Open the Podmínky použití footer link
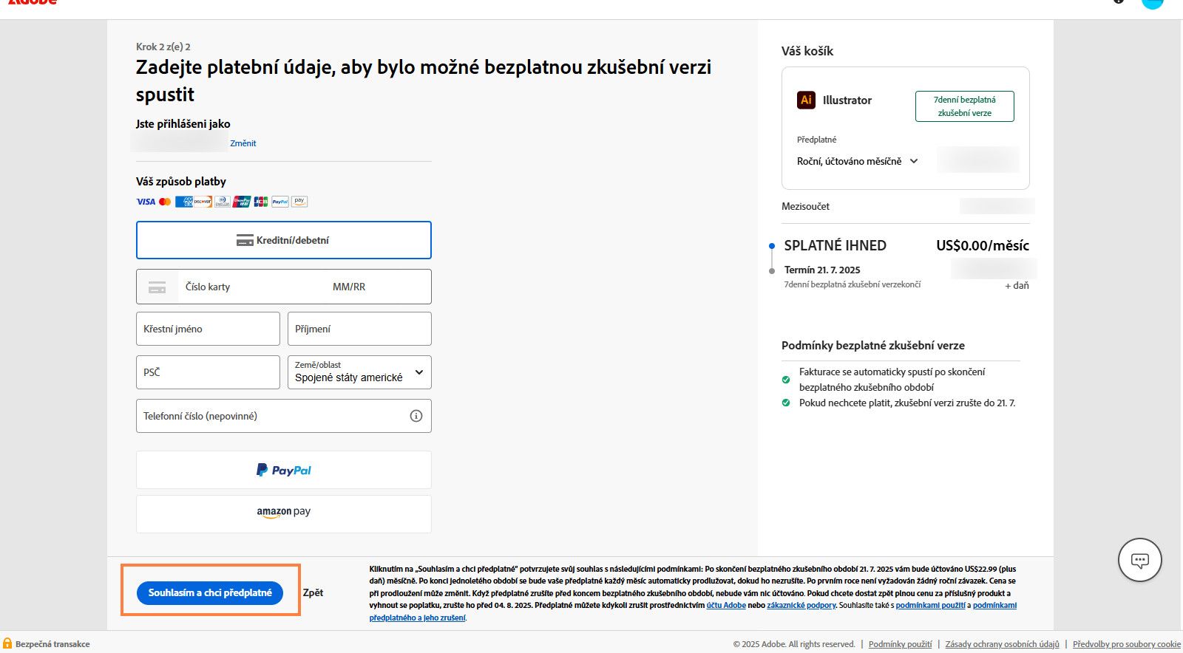 900,644
